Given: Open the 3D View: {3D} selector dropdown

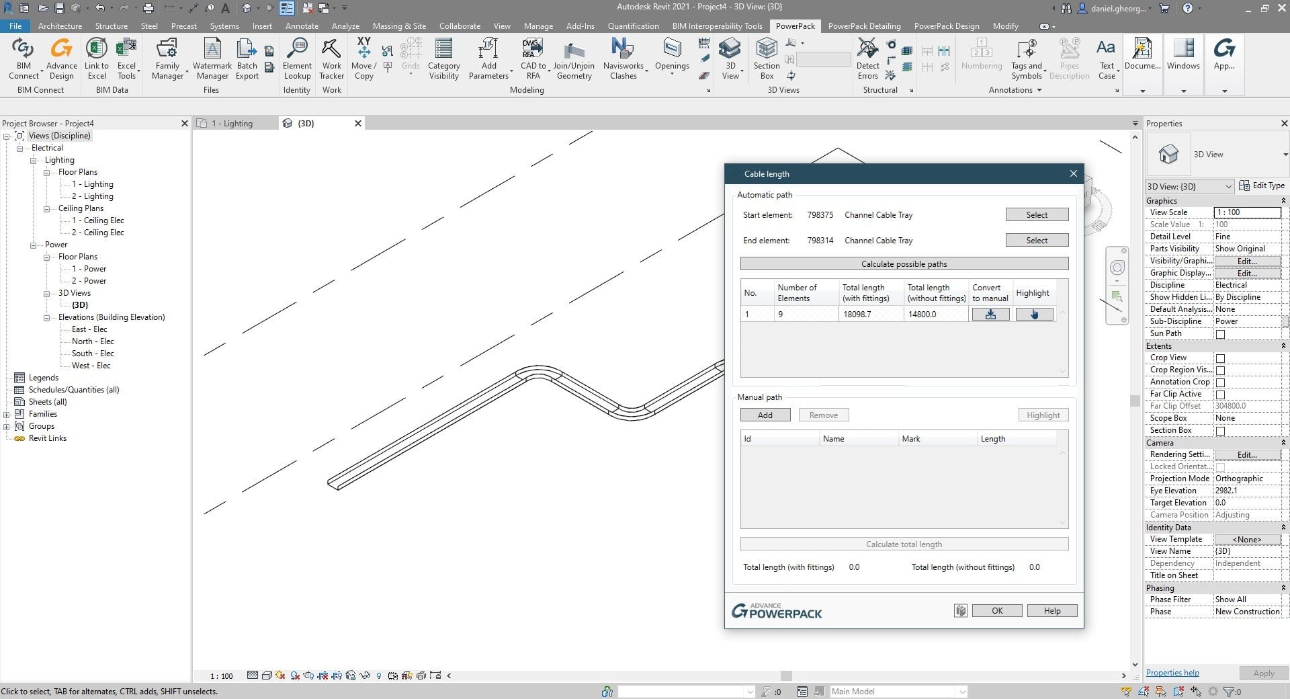Looking at the screenshot, I should point(1229,186).
